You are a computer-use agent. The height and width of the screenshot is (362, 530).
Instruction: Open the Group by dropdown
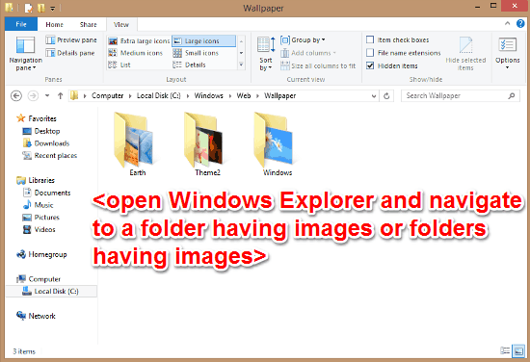(303, 40)
